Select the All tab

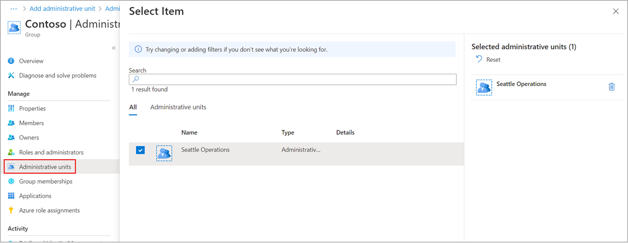(133, 107)
